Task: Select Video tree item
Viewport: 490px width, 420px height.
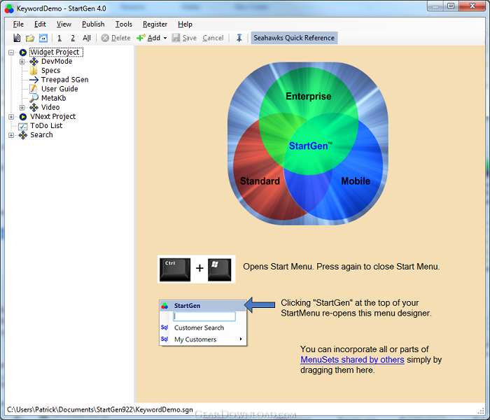Action: (50, 107)
